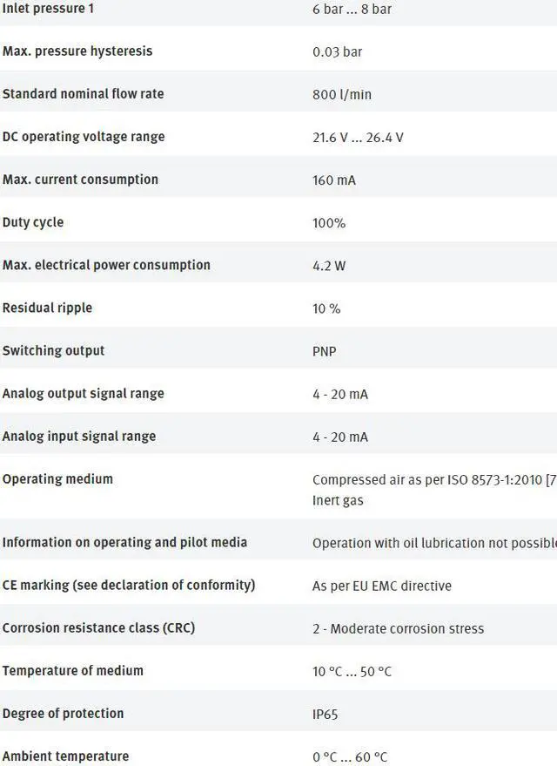Select the Inert gas text
Viewport: 557px width, 766px height.
(338, 500)
